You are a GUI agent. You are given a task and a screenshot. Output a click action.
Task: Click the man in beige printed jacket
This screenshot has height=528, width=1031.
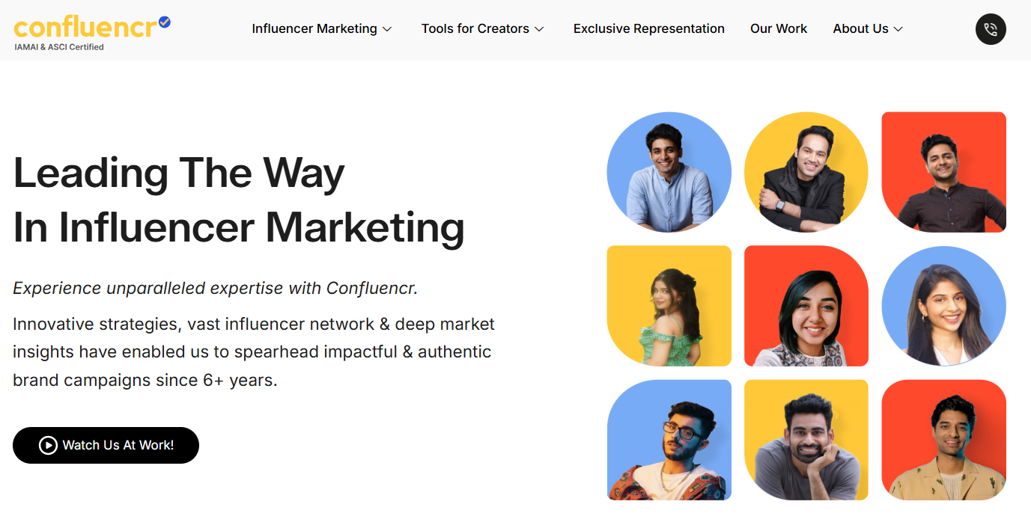click(x=944, y=440)
